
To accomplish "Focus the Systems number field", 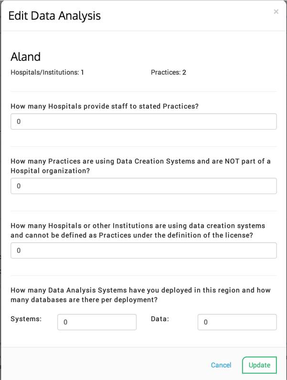I will (97, 322).
